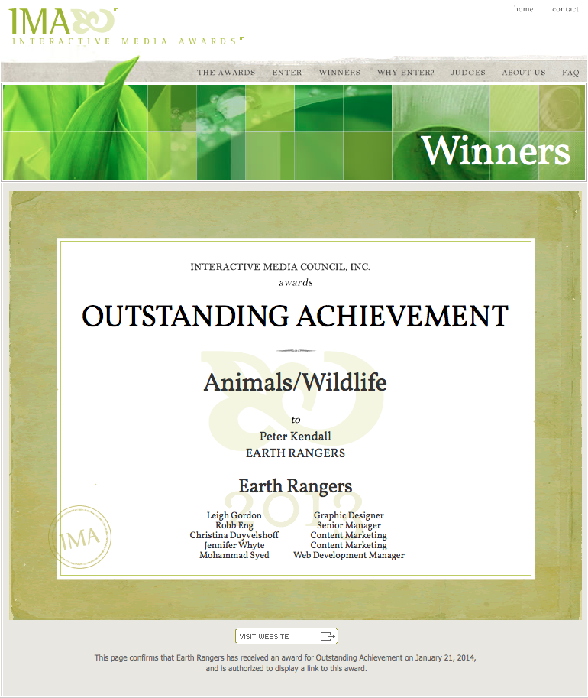
Task: Click the name Robb Eng
Action: tap(234, 525)
